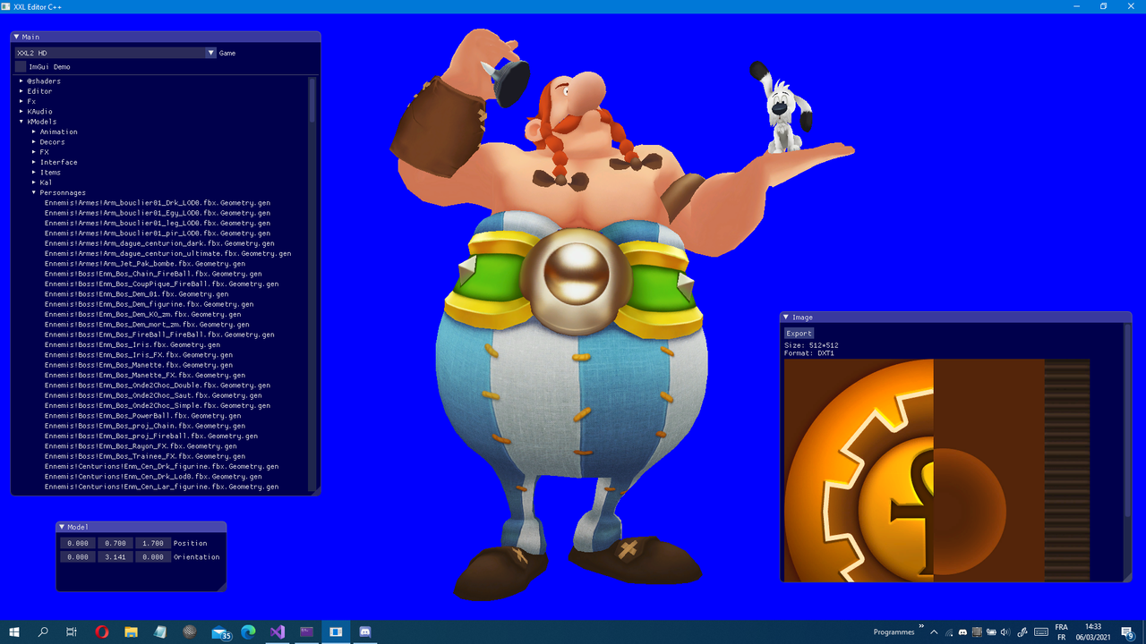
Task: Launch Opera browser from taskbar
Action: pos(102,631)
